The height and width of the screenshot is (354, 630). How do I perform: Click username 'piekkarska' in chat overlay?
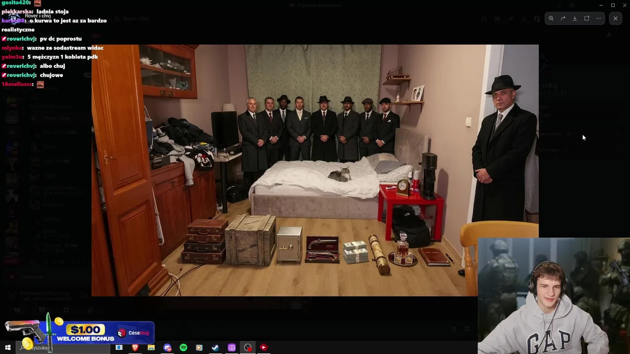coord(17,11)
